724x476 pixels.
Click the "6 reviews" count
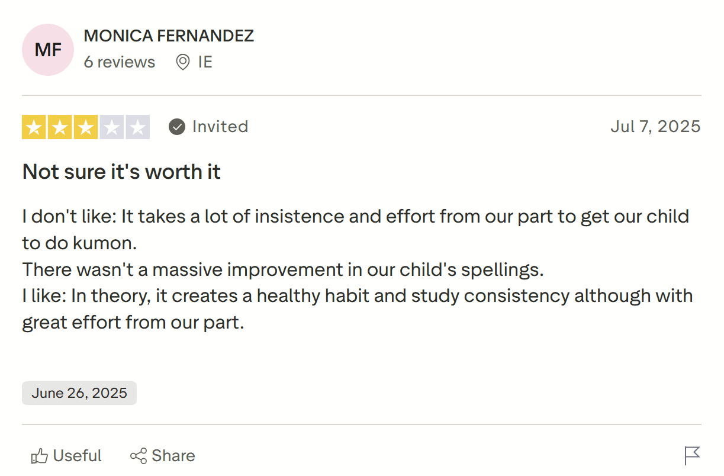tap(119, 62)
